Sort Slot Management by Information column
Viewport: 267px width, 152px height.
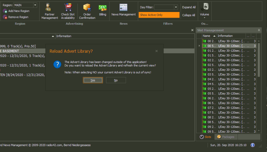click(231, 36)
